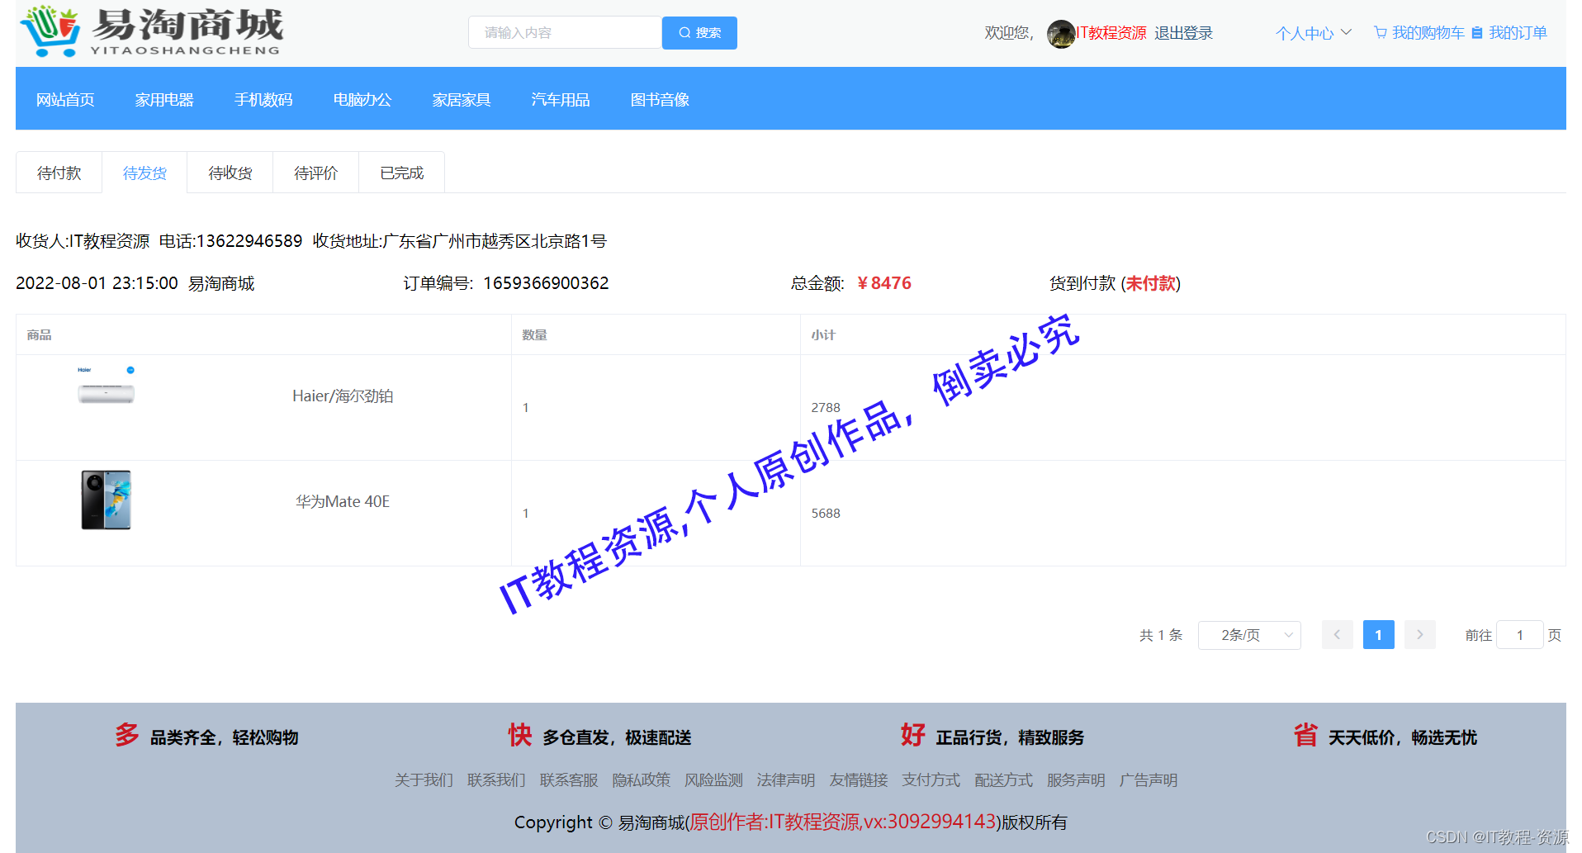
Task: Focus the 请输入内容 search input
Action: pos(566,33)
